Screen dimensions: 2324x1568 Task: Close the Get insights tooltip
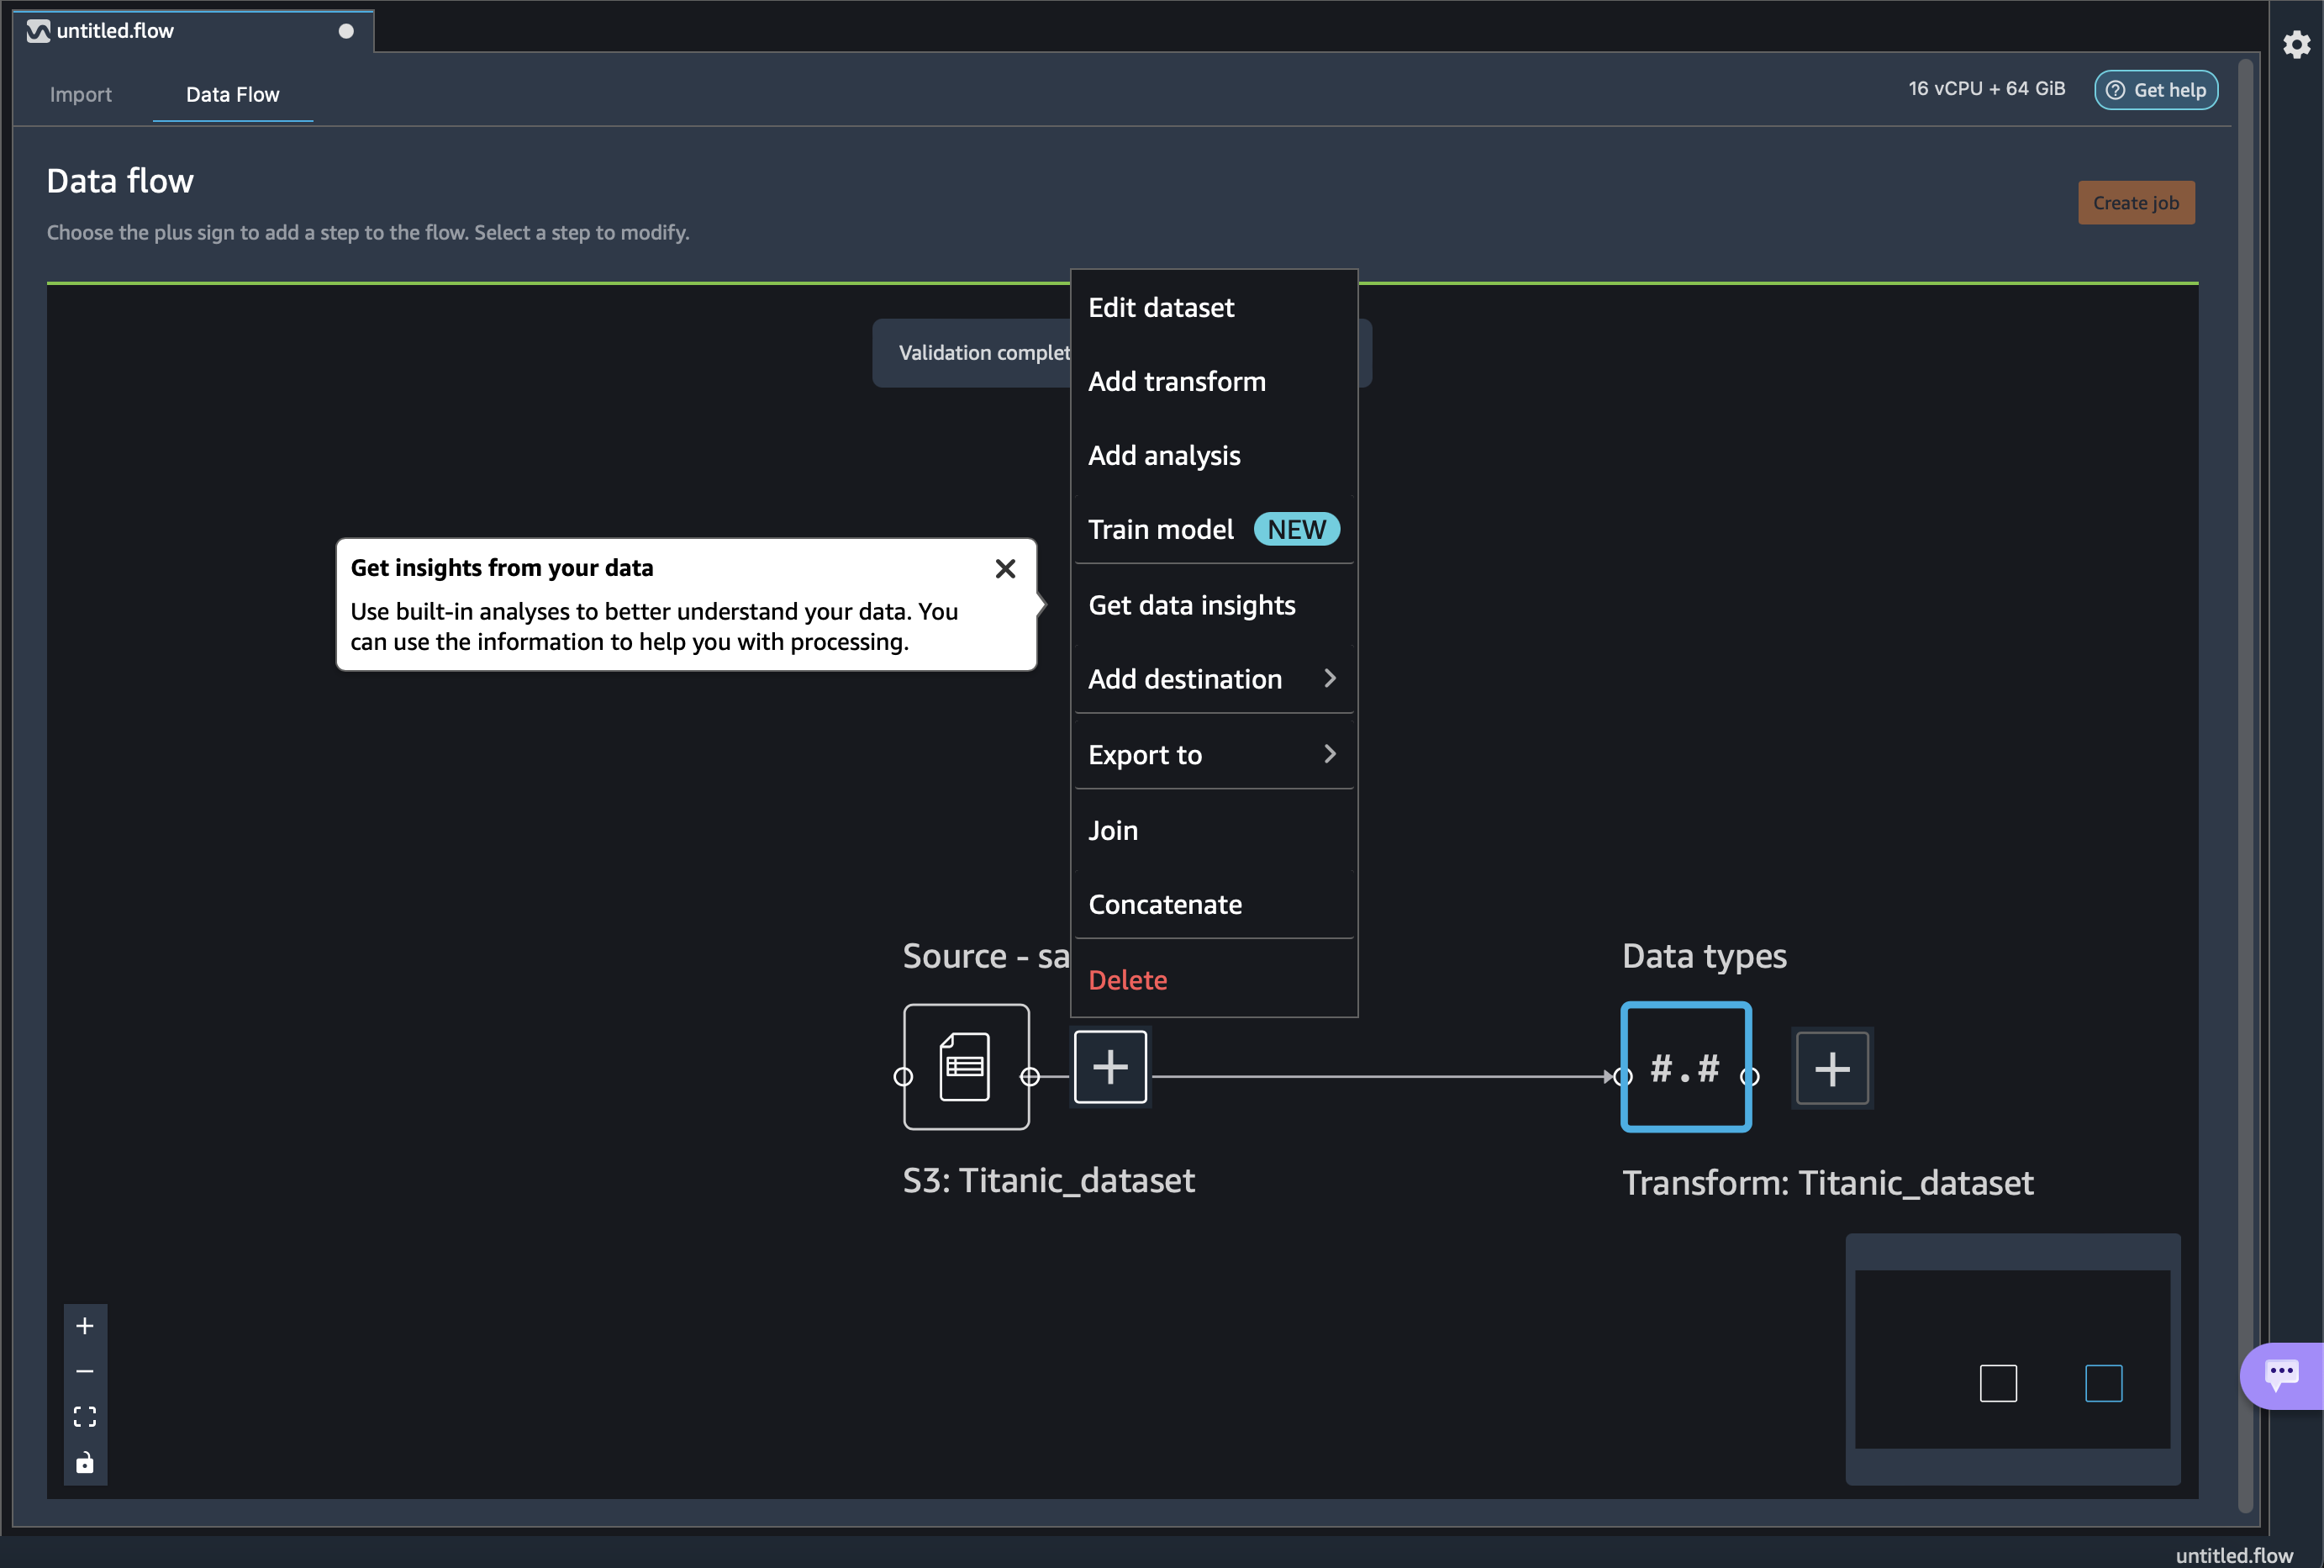[x=1004, y=569]
